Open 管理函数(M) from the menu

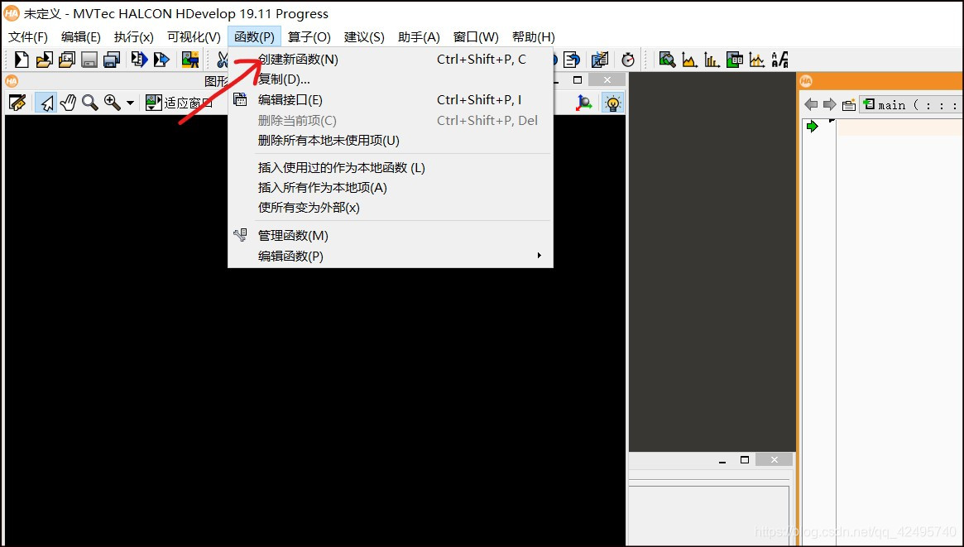[x=391, y=235]
